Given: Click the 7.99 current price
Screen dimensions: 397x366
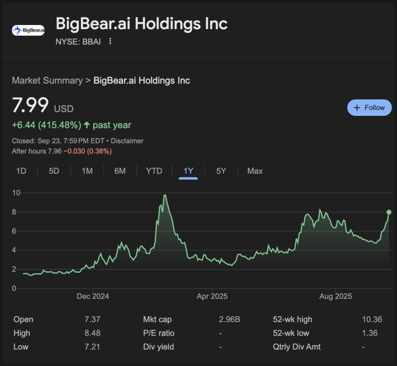Looking at the screenshot, I should tap(30, 105).
